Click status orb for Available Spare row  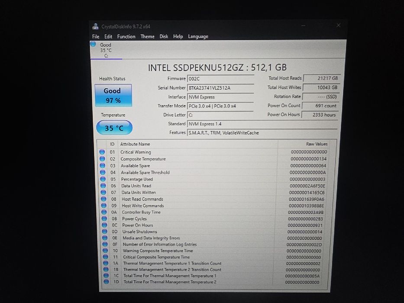point(103,165)
